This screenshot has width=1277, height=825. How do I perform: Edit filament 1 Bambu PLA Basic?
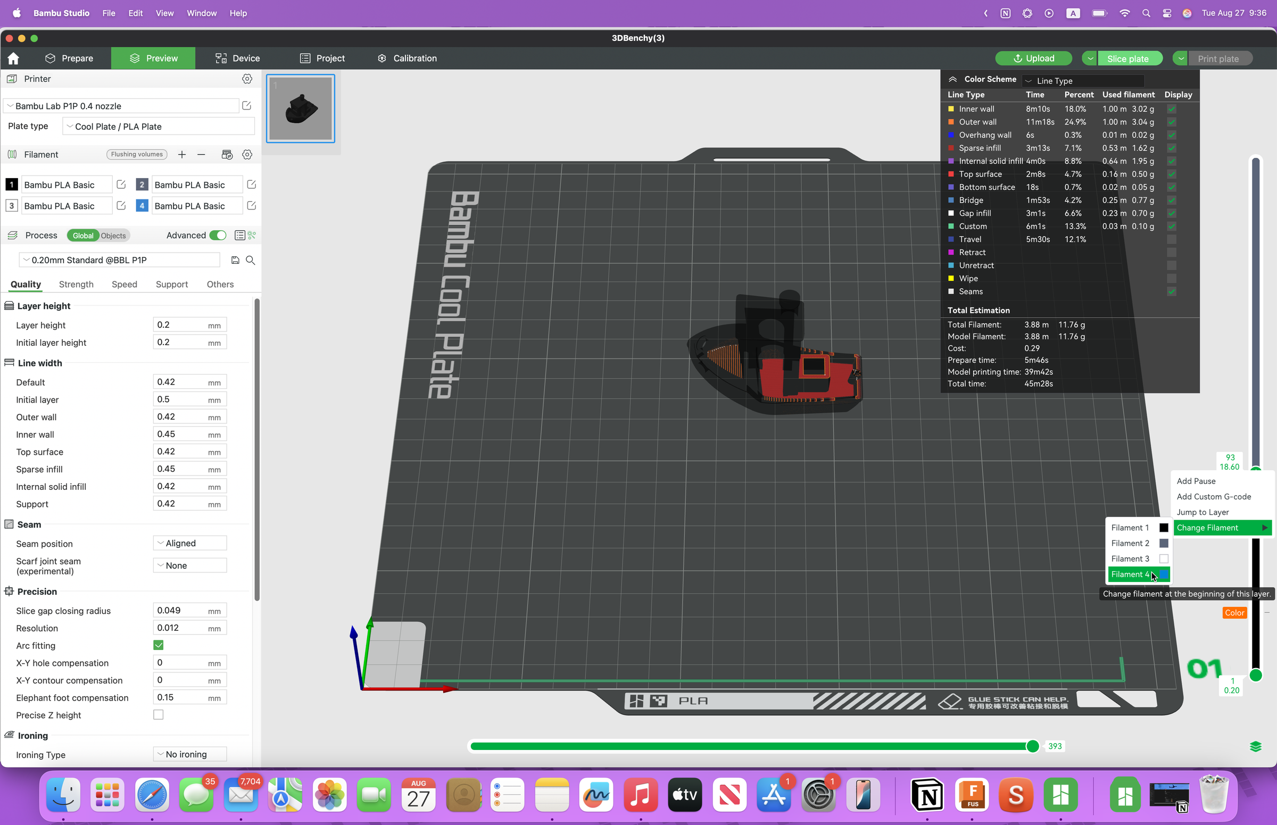121,184
